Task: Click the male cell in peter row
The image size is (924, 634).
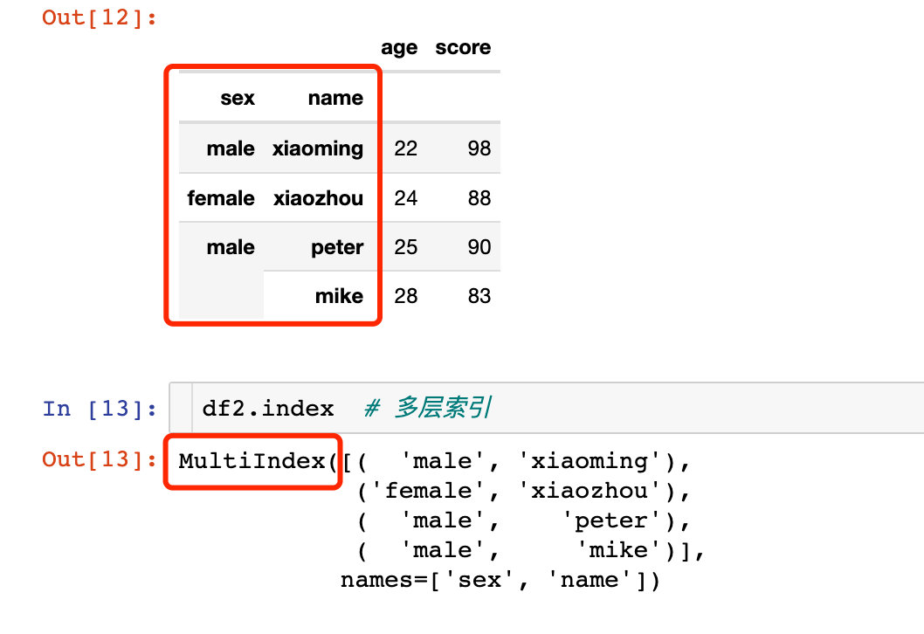Action: [x=231, y=247]
